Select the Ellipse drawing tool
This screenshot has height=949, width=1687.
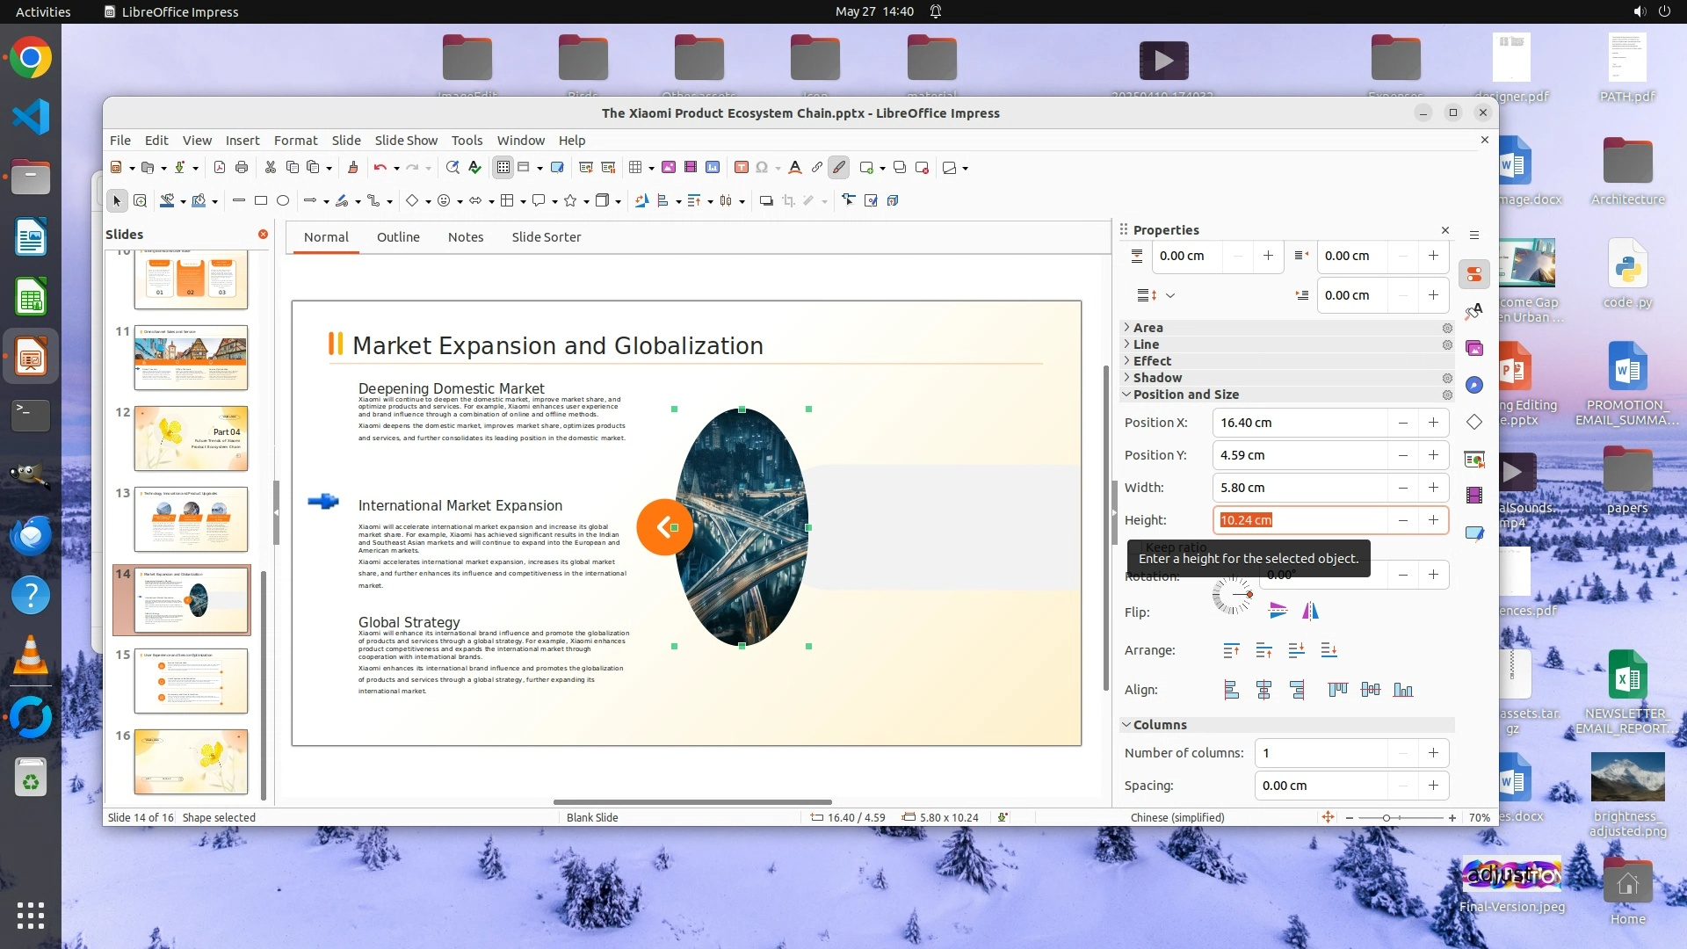(x=283, y=201)
